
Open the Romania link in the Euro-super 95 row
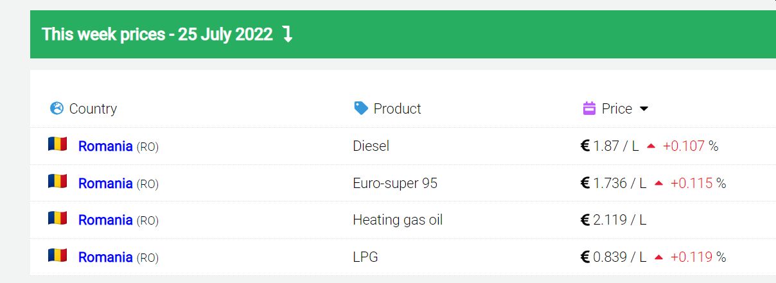(x=105, y=184)
